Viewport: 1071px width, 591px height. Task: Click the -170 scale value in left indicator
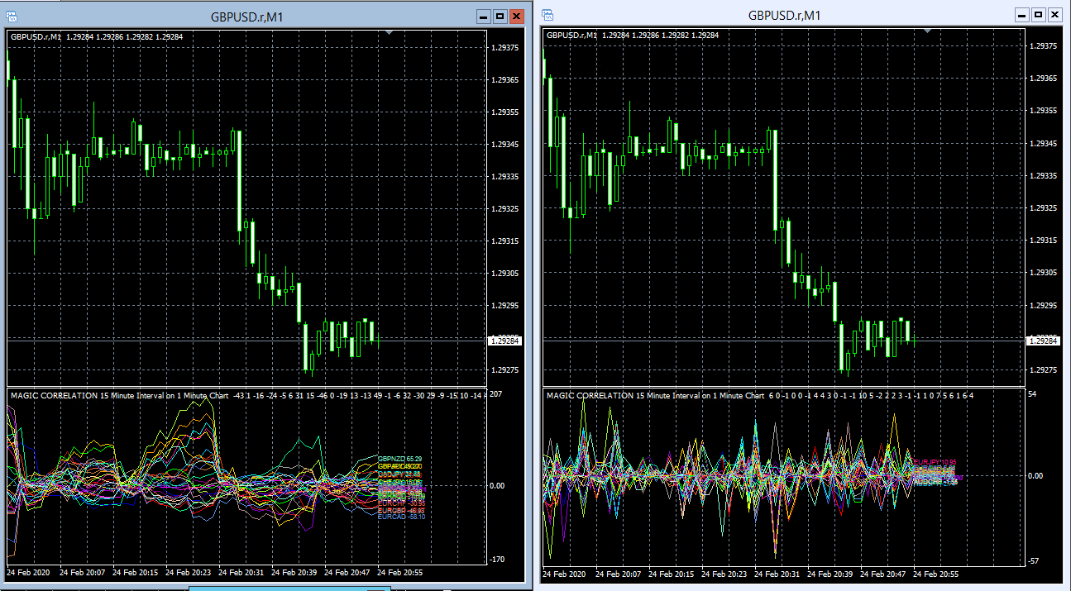(499, 560)
